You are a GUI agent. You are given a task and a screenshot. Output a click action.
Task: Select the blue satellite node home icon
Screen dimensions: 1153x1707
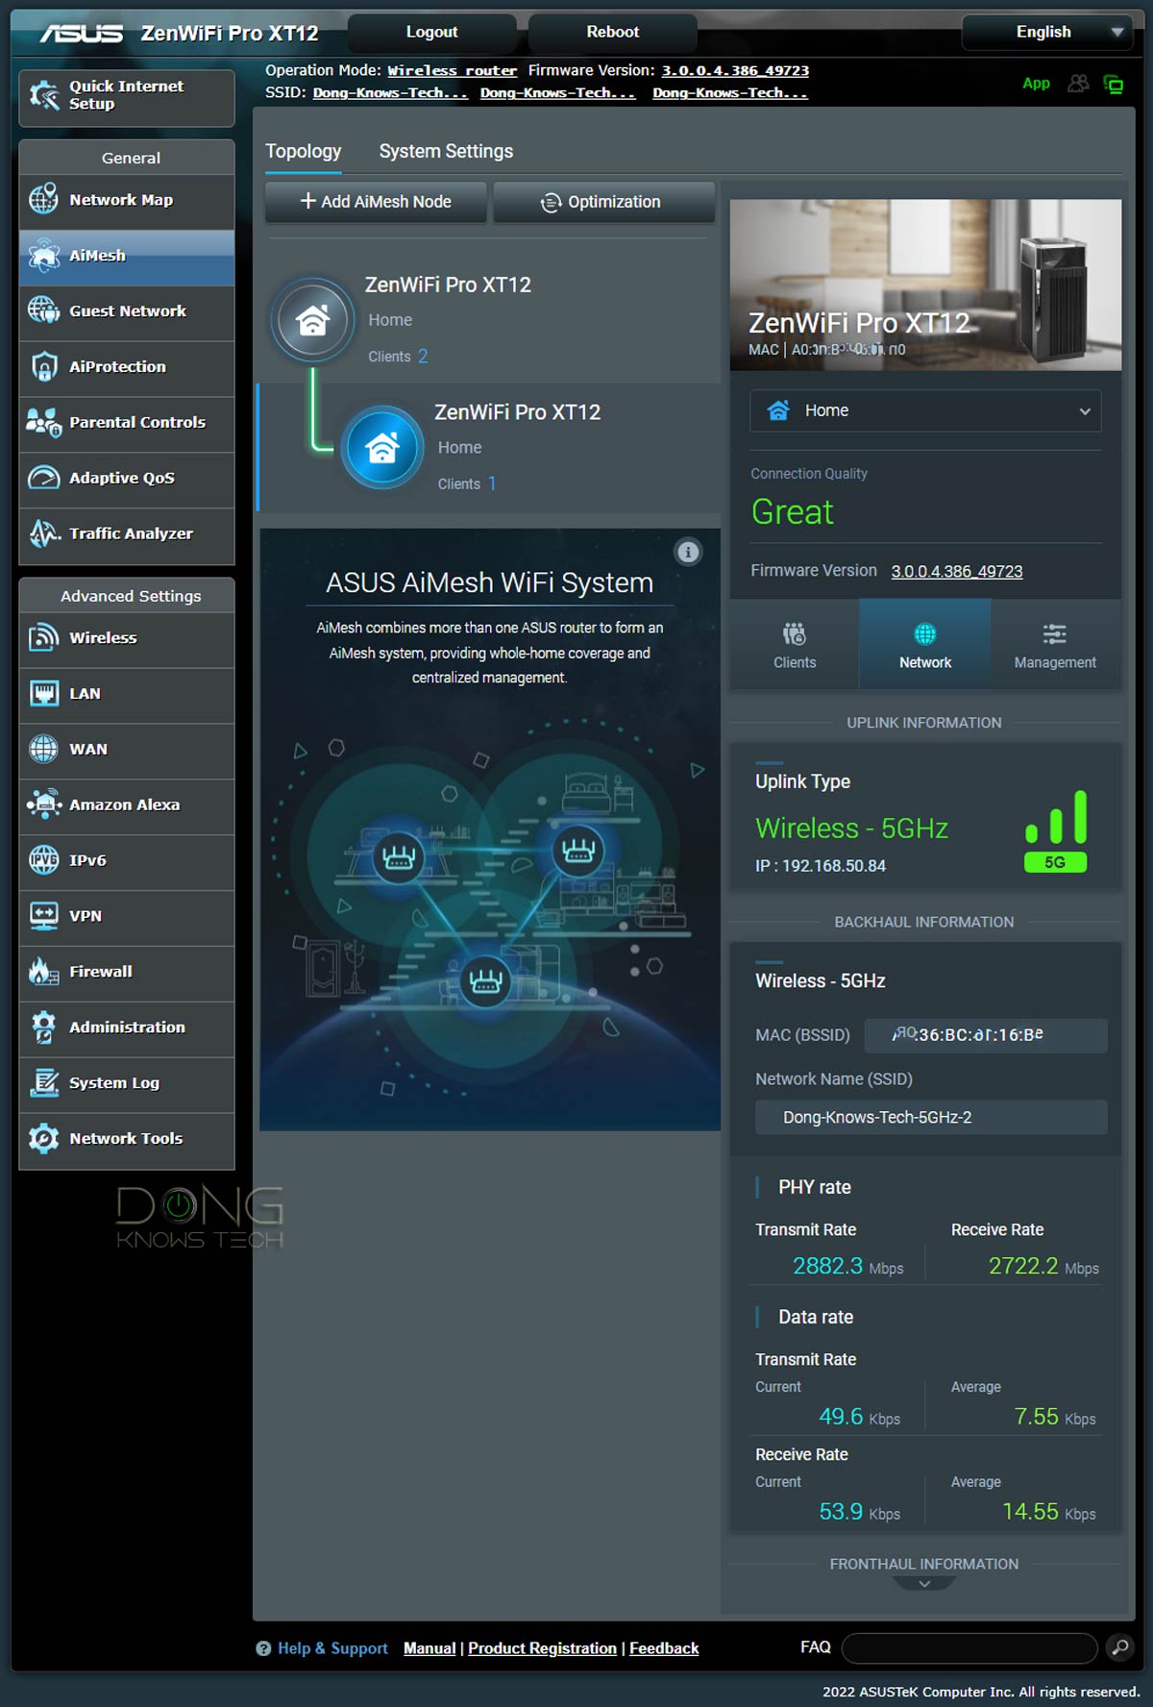pyautogui.click(x=382, y=448)
